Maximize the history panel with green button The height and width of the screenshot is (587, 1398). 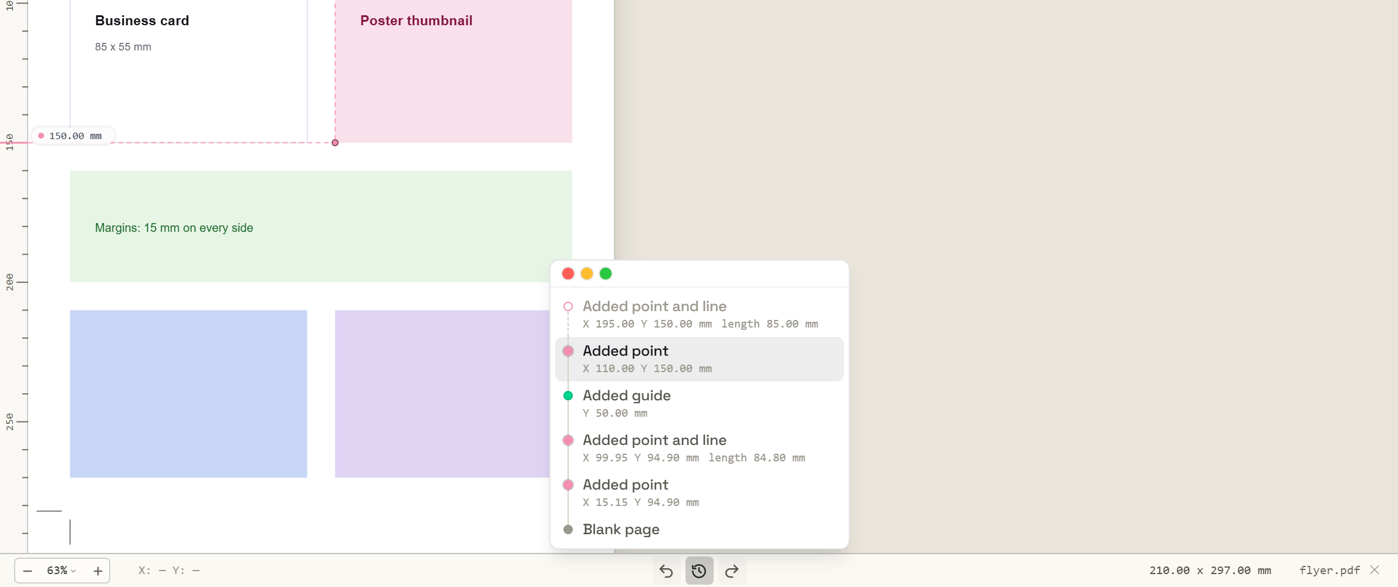click(606, 274)
